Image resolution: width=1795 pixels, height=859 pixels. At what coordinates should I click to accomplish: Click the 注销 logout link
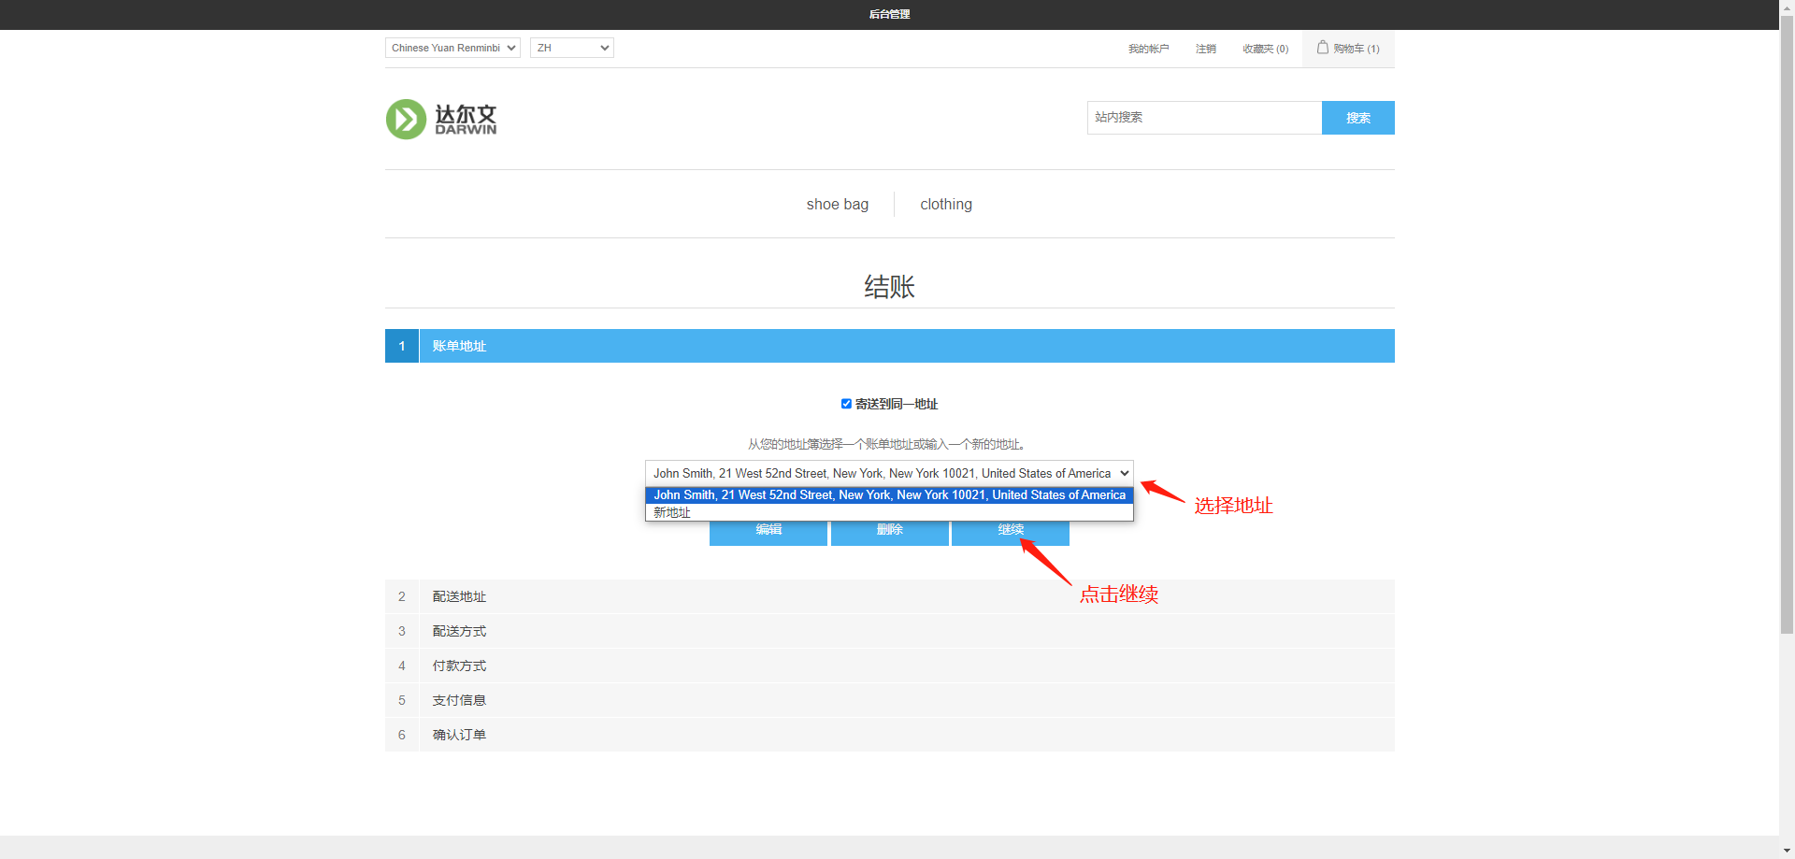tap(1205, 49)
